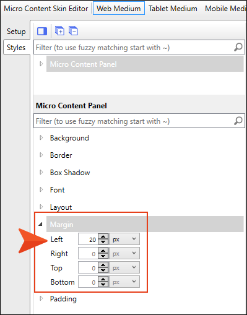Image resolution: width=247 pixels, height=315 pixels.
Task: Open the Setup tab
Action: point(16,32)
